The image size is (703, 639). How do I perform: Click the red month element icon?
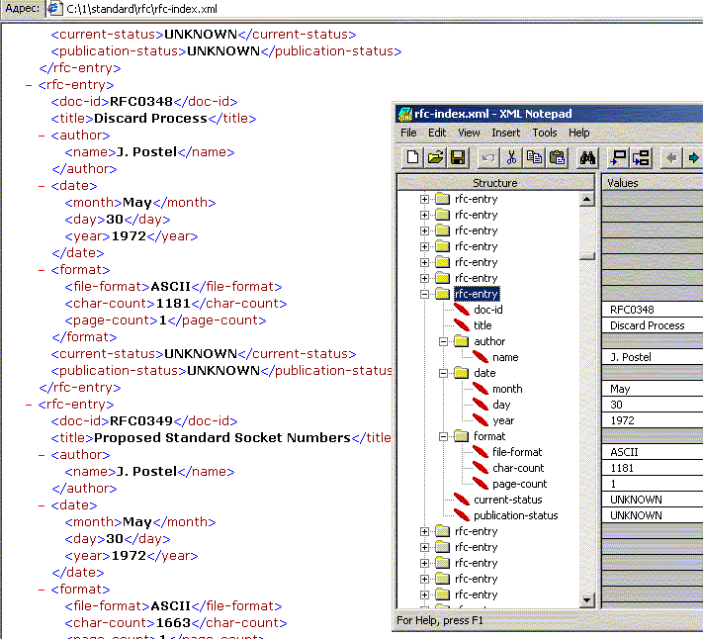click(481, 389)
